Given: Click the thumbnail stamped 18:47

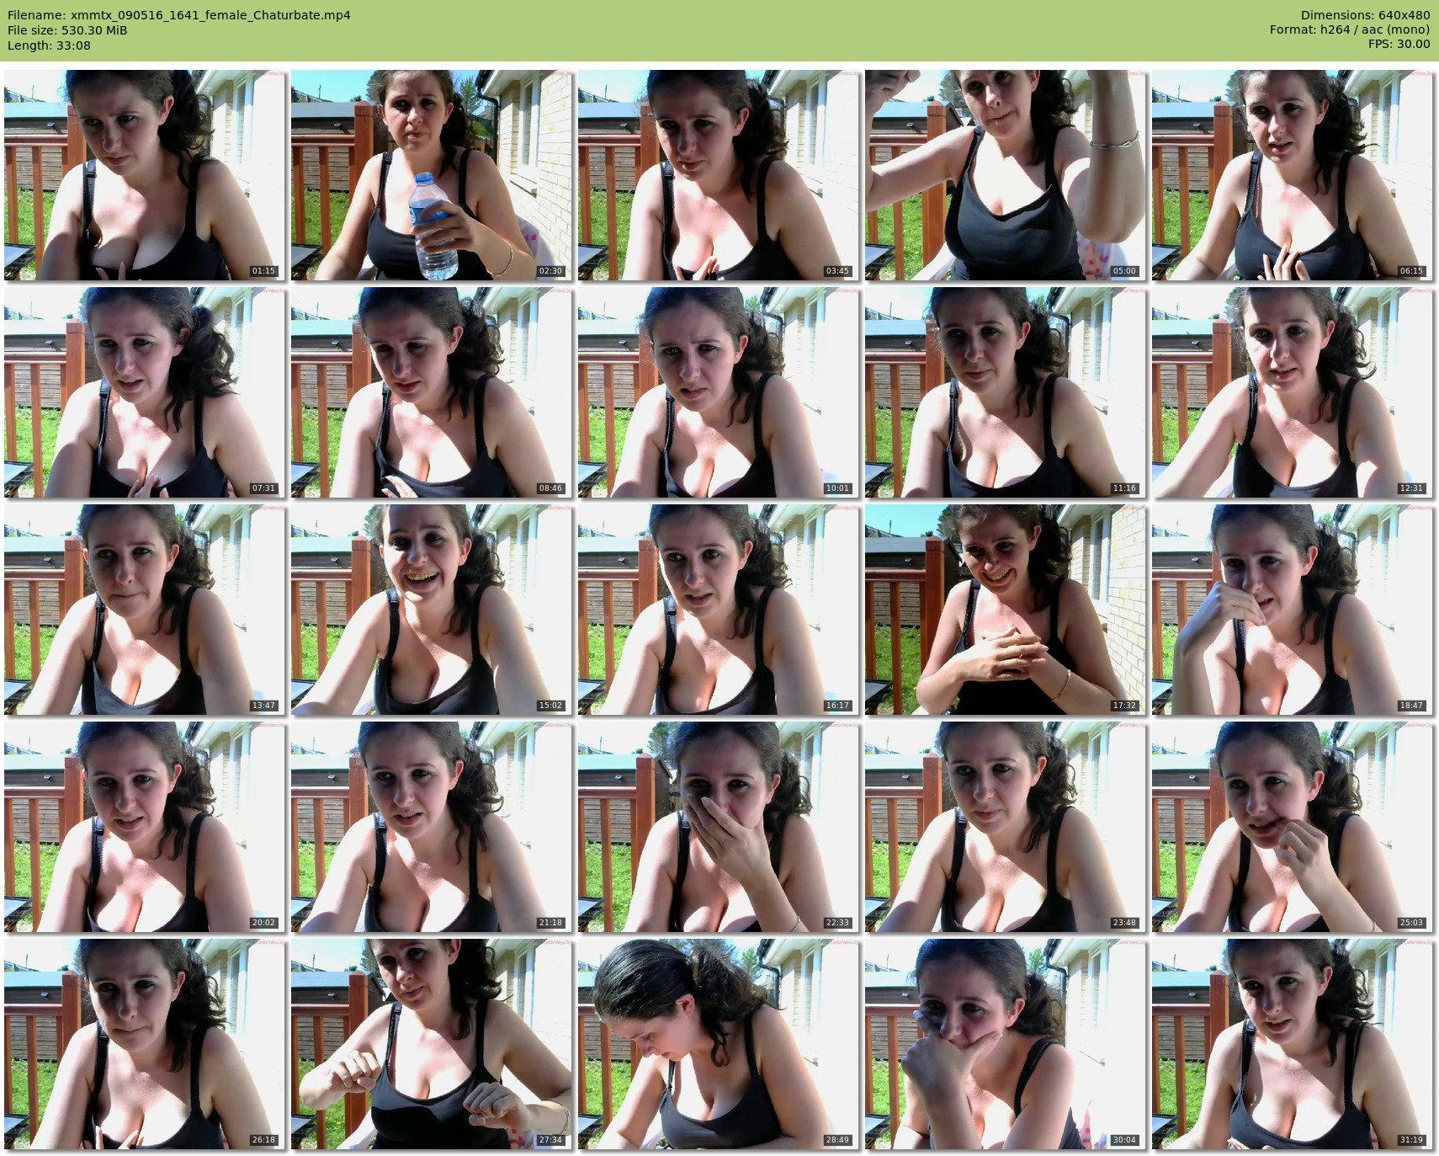Looking at the screenshot, I should click(x=1293, y=610).
